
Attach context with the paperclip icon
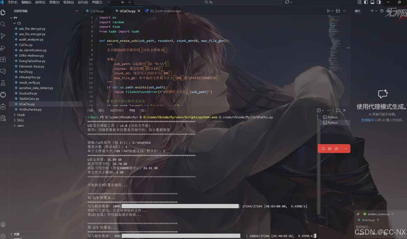[x=358, y=214]
